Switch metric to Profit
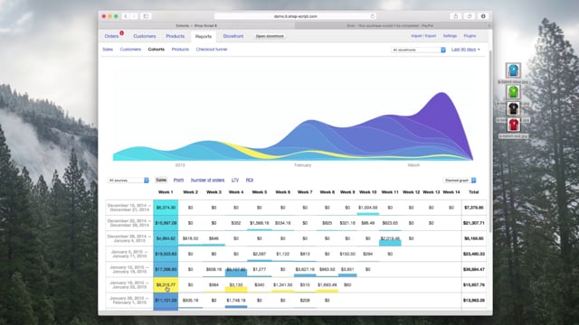 coord(178,181)
